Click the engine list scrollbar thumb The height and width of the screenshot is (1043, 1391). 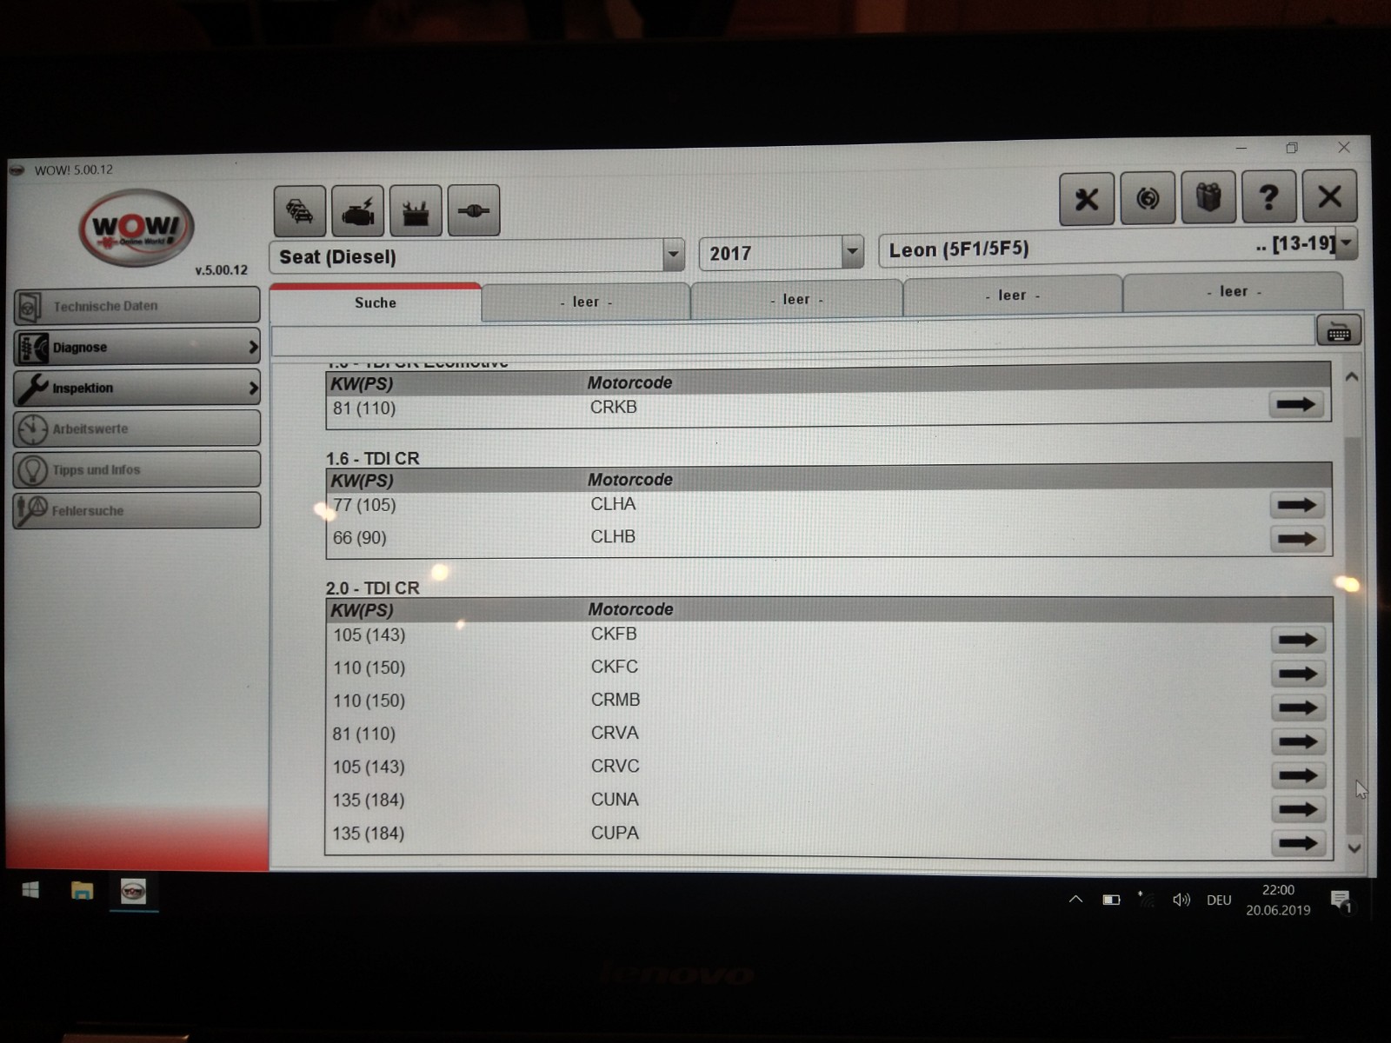pos(1353,634)
